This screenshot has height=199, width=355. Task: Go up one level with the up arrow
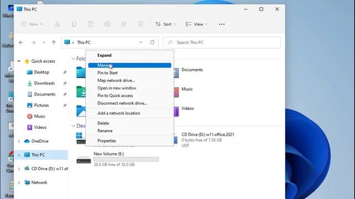pos(54,43)
